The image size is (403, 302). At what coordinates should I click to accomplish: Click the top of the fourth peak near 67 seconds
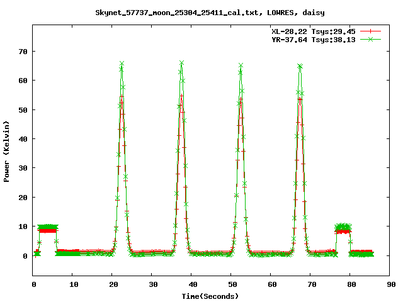pos(300,66)
